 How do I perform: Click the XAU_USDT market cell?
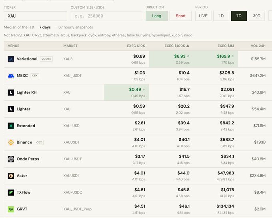pyautogui.click(x=72, y=76)
